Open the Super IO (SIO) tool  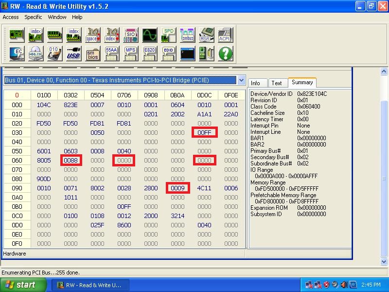[131, 35]
